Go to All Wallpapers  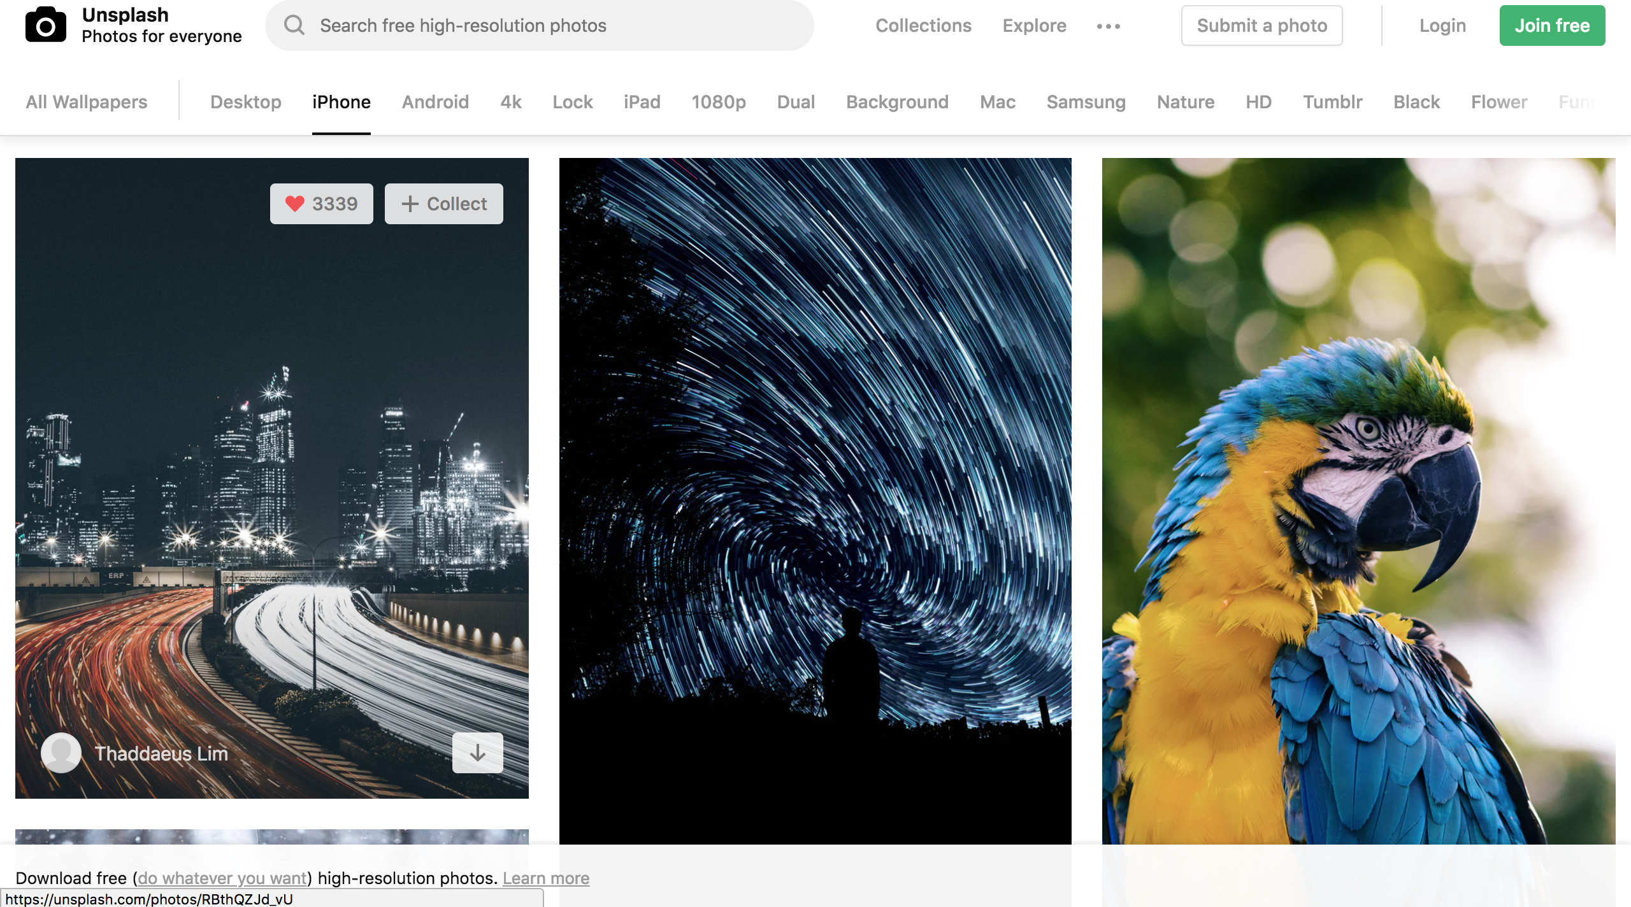[x=87, y=102]
